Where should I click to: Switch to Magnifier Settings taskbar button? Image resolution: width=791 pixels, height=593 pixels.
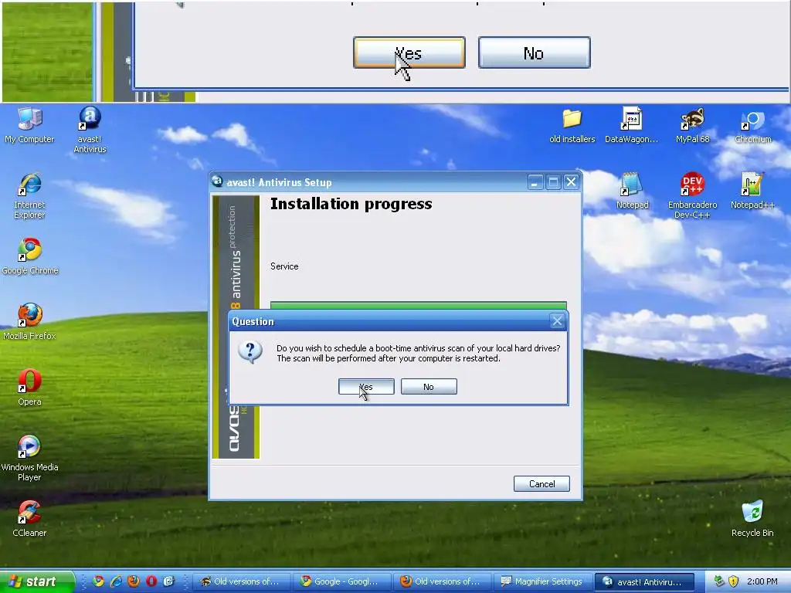pos(543,581)
